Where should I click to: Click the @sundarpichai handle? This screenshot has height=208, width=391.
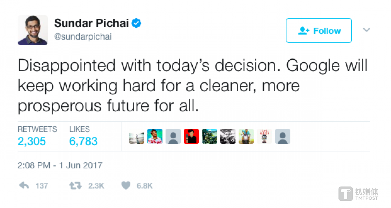tap(83, 37)
